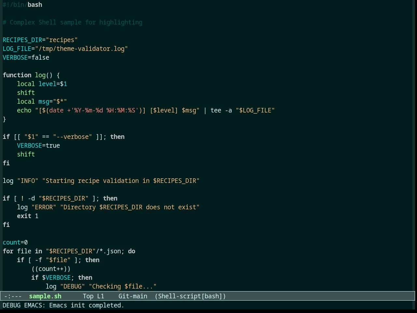Screen dimensions: 417x313
Task: Click "Directory $RECIPES_DIR does not exist" string
Action: (130, 207)
